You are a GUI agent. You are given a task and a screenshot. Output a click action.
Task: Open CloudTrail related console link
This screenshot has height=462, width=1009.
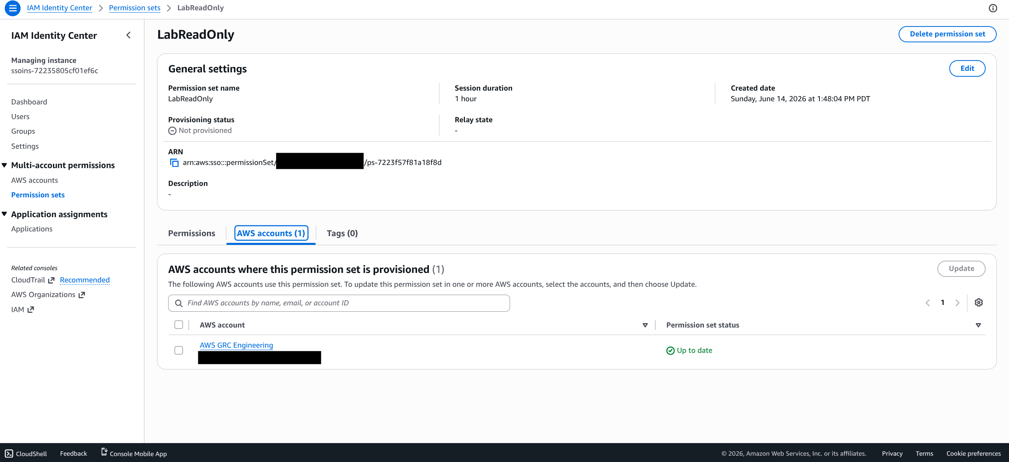pos(33,280)
